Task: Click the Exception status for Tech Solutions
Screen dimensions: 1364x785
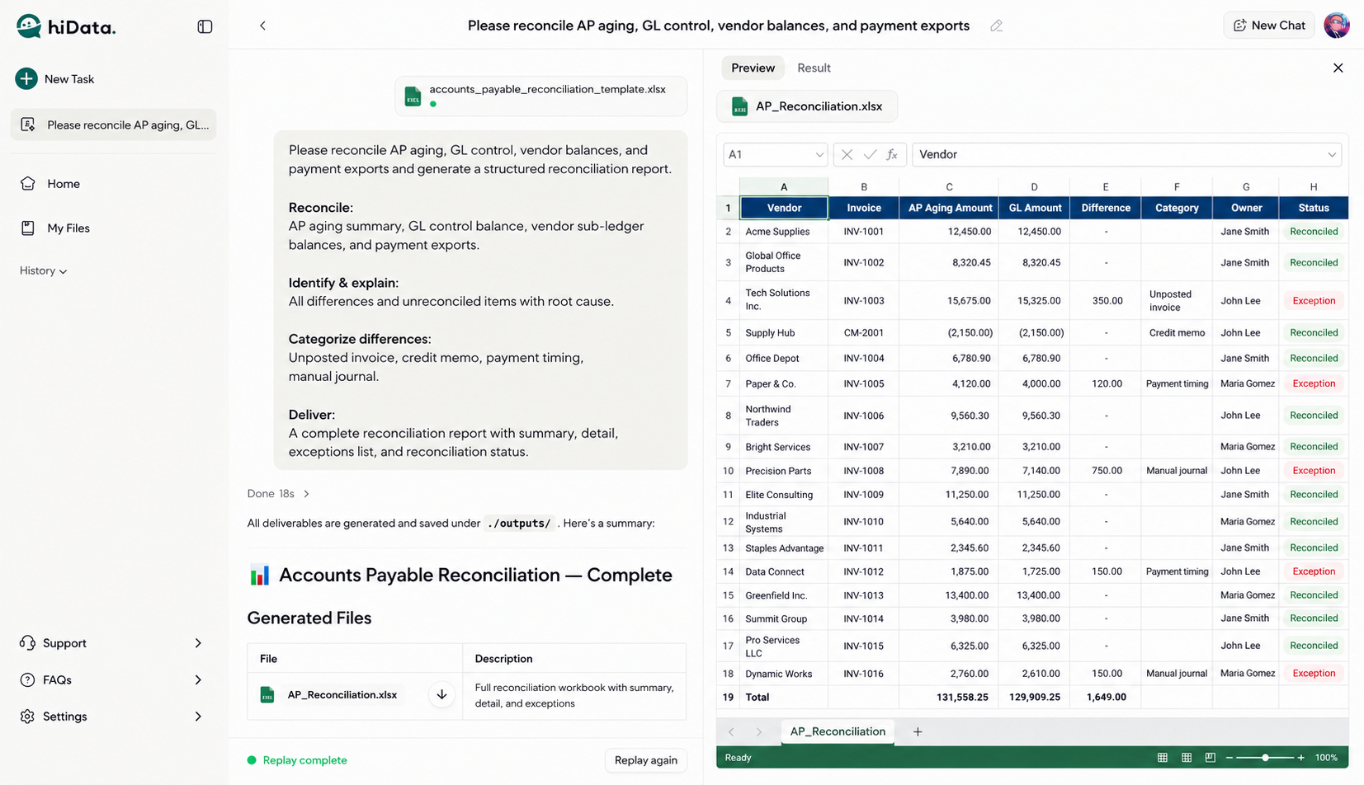Action: click(x=1313, y=301)
